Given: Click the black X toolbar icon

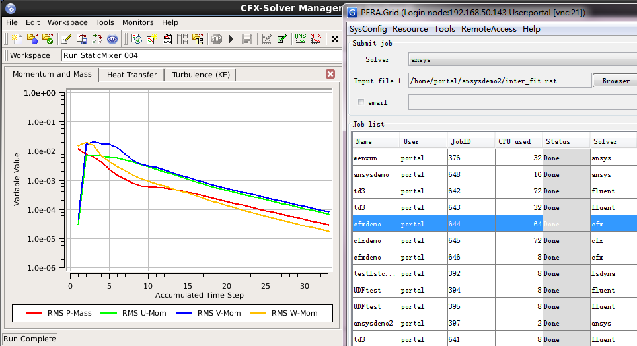Looking at the screenshot, I should point(335,39).
